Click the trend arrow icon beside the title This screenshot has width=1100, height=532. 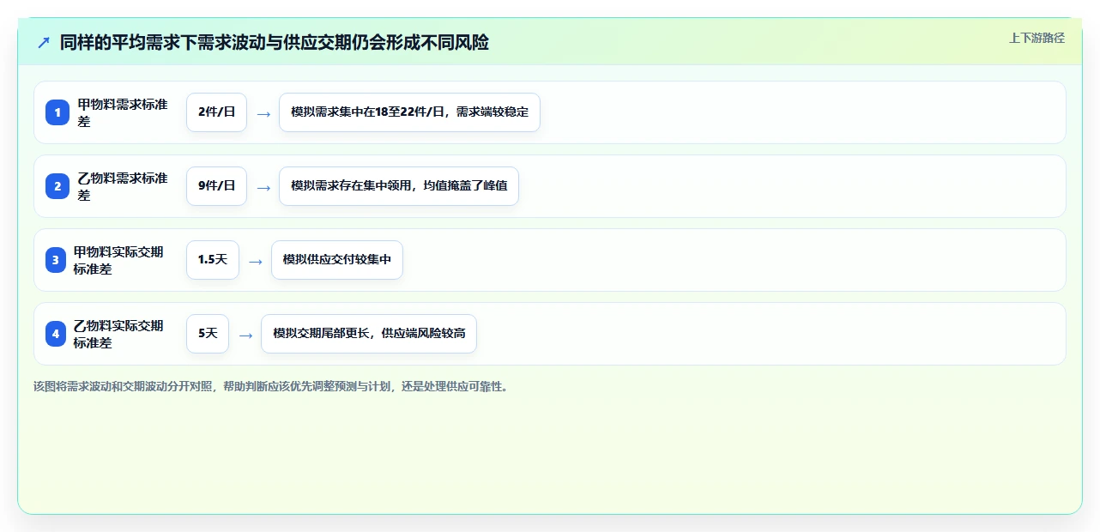coord(44,42)
